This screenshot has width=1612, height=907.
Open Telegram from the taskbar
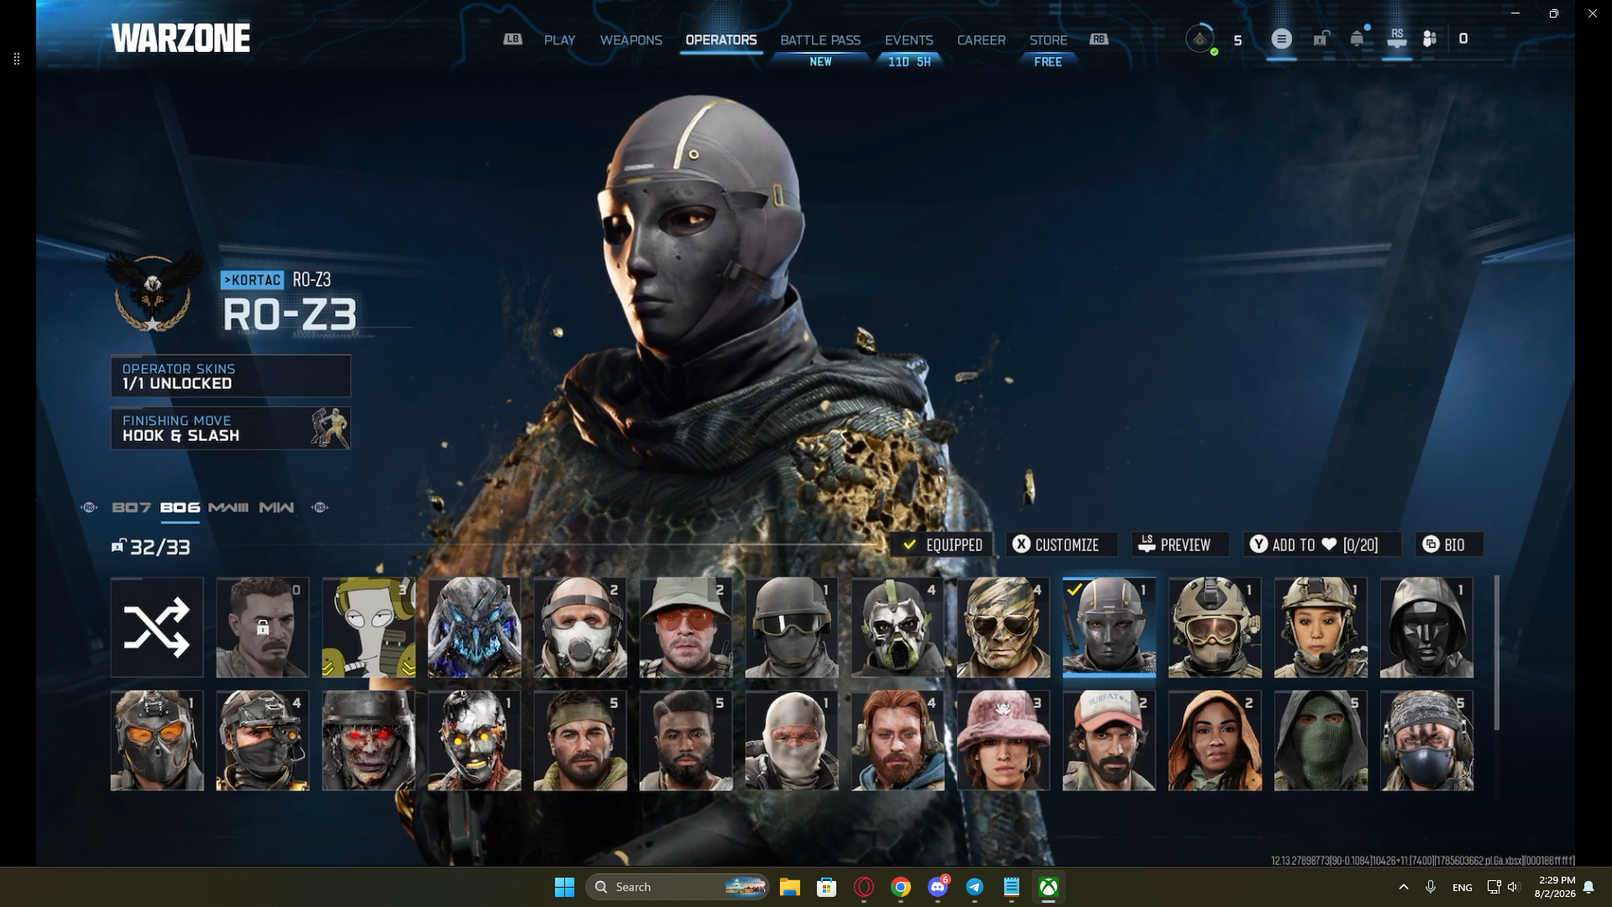click(974, 887)
